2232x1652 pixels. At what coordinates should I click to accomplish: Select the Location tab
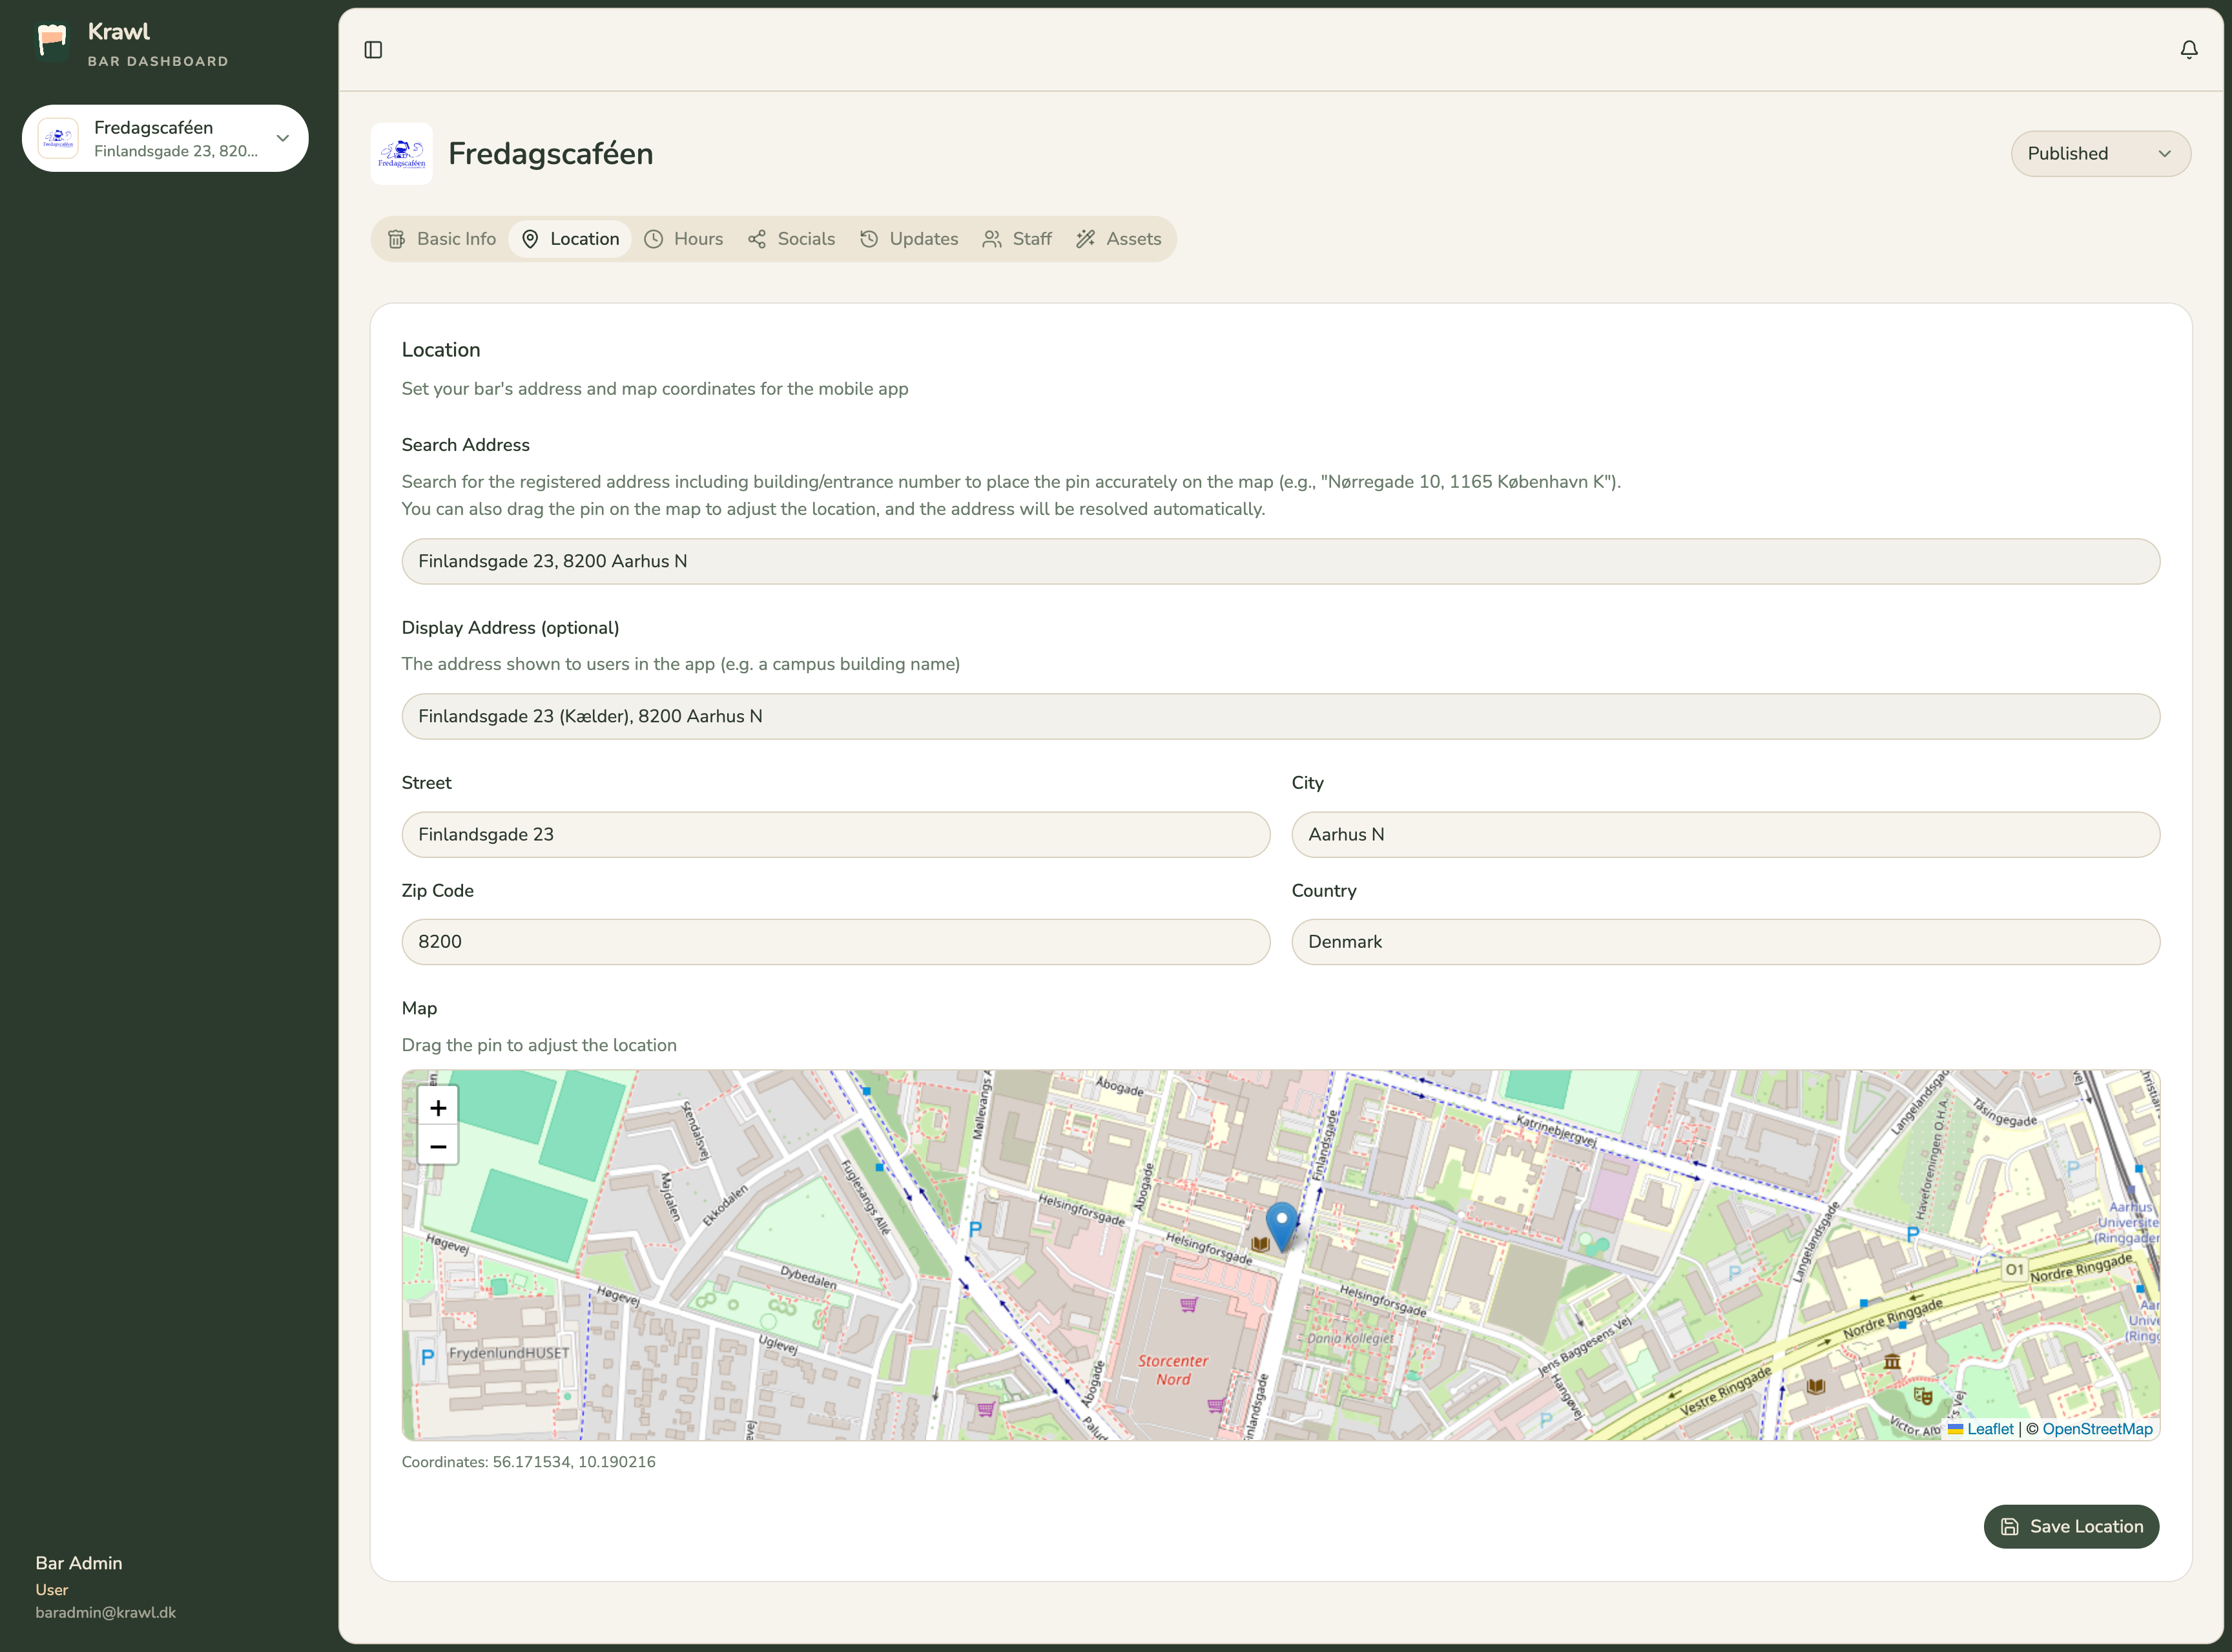(x=570, y=239)
